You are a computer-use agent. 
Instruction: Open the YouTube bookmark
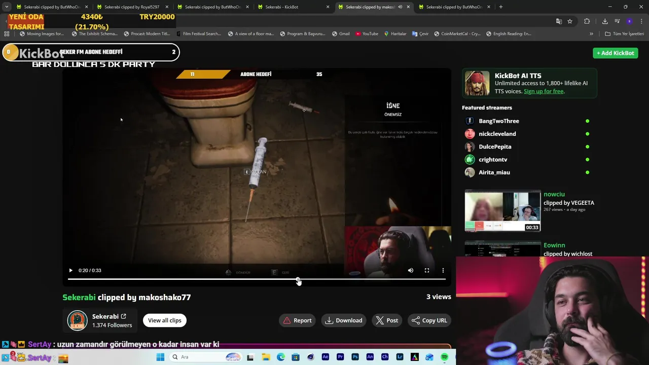367,34
